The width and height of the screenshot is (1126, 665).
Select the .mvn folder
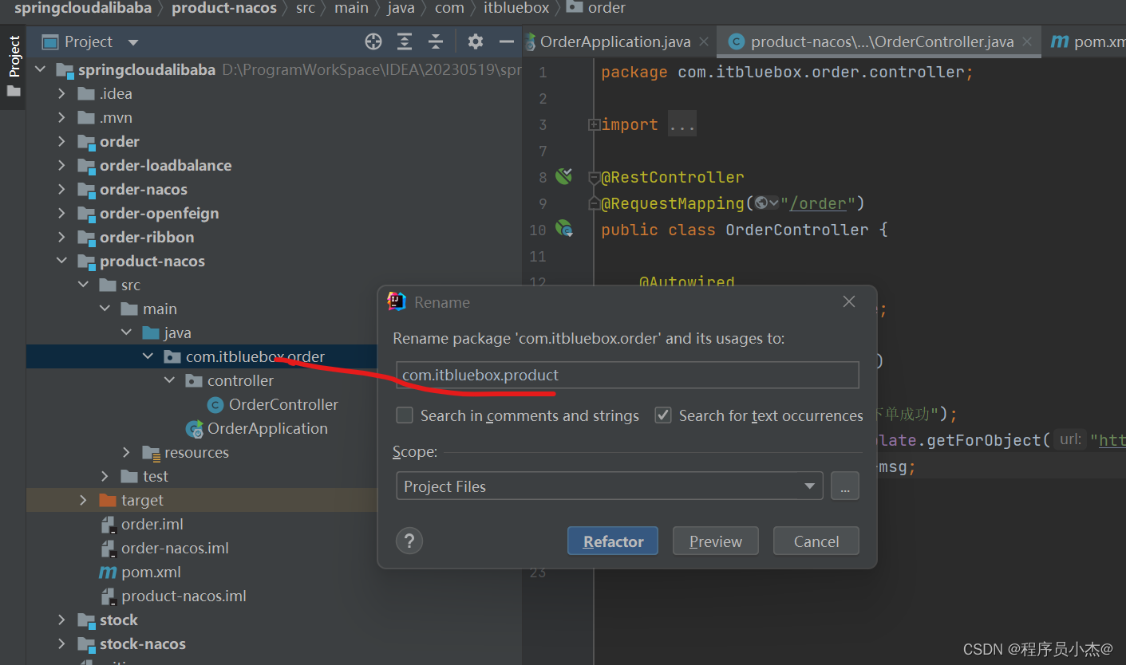116,118
